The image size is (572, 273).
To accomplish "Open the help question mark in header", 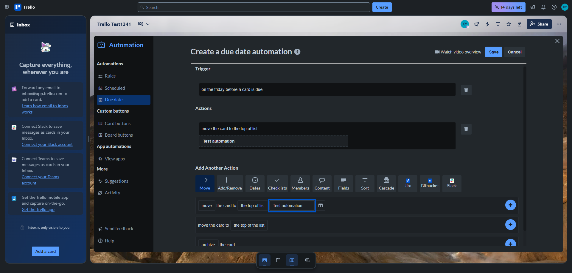I will (x=554, y=7).
